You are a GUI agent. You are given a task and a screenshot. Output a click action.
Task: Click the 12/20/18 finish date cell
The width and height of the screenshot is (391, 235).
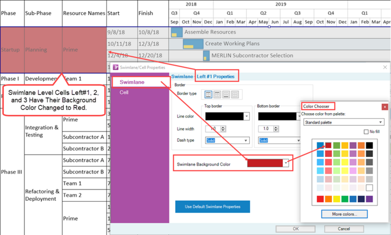point(153,56)
